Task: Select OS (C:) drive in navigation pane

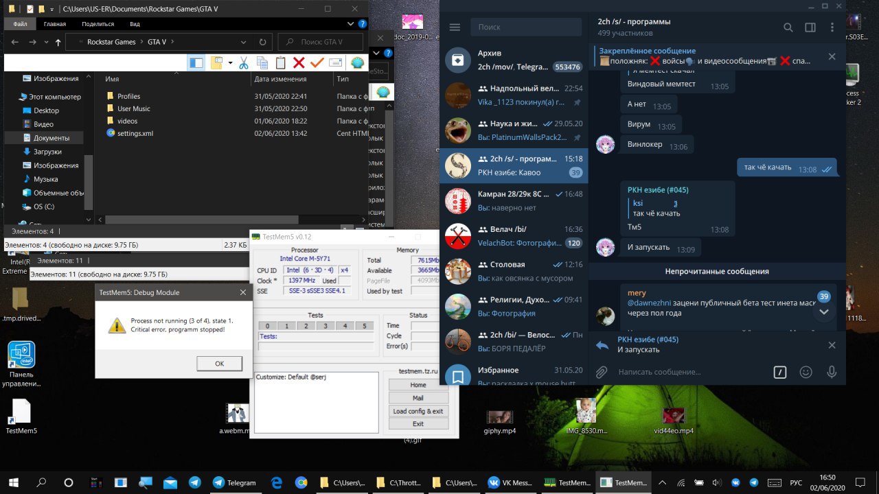Action: [44, 207]
